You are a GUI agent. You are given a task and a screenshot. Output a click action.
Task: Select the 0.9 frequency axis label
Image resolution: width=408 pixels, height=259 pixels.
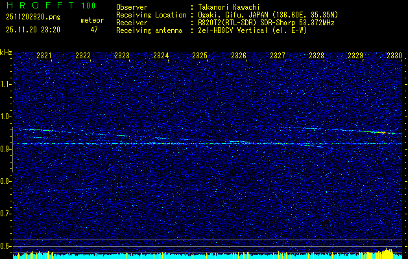coord(6,149)
